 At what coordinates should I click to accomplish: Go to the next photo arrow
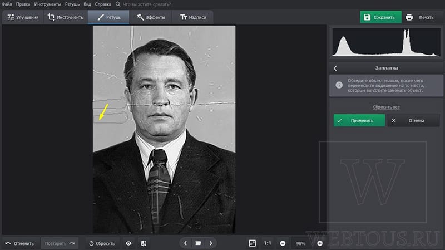[211, 243]
